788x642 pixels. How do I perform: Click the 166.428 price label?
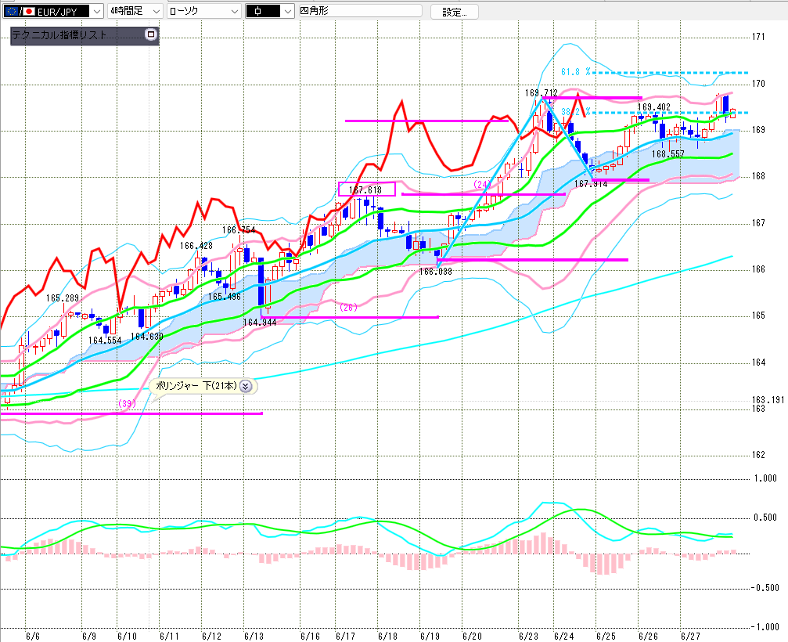[196, 246]
